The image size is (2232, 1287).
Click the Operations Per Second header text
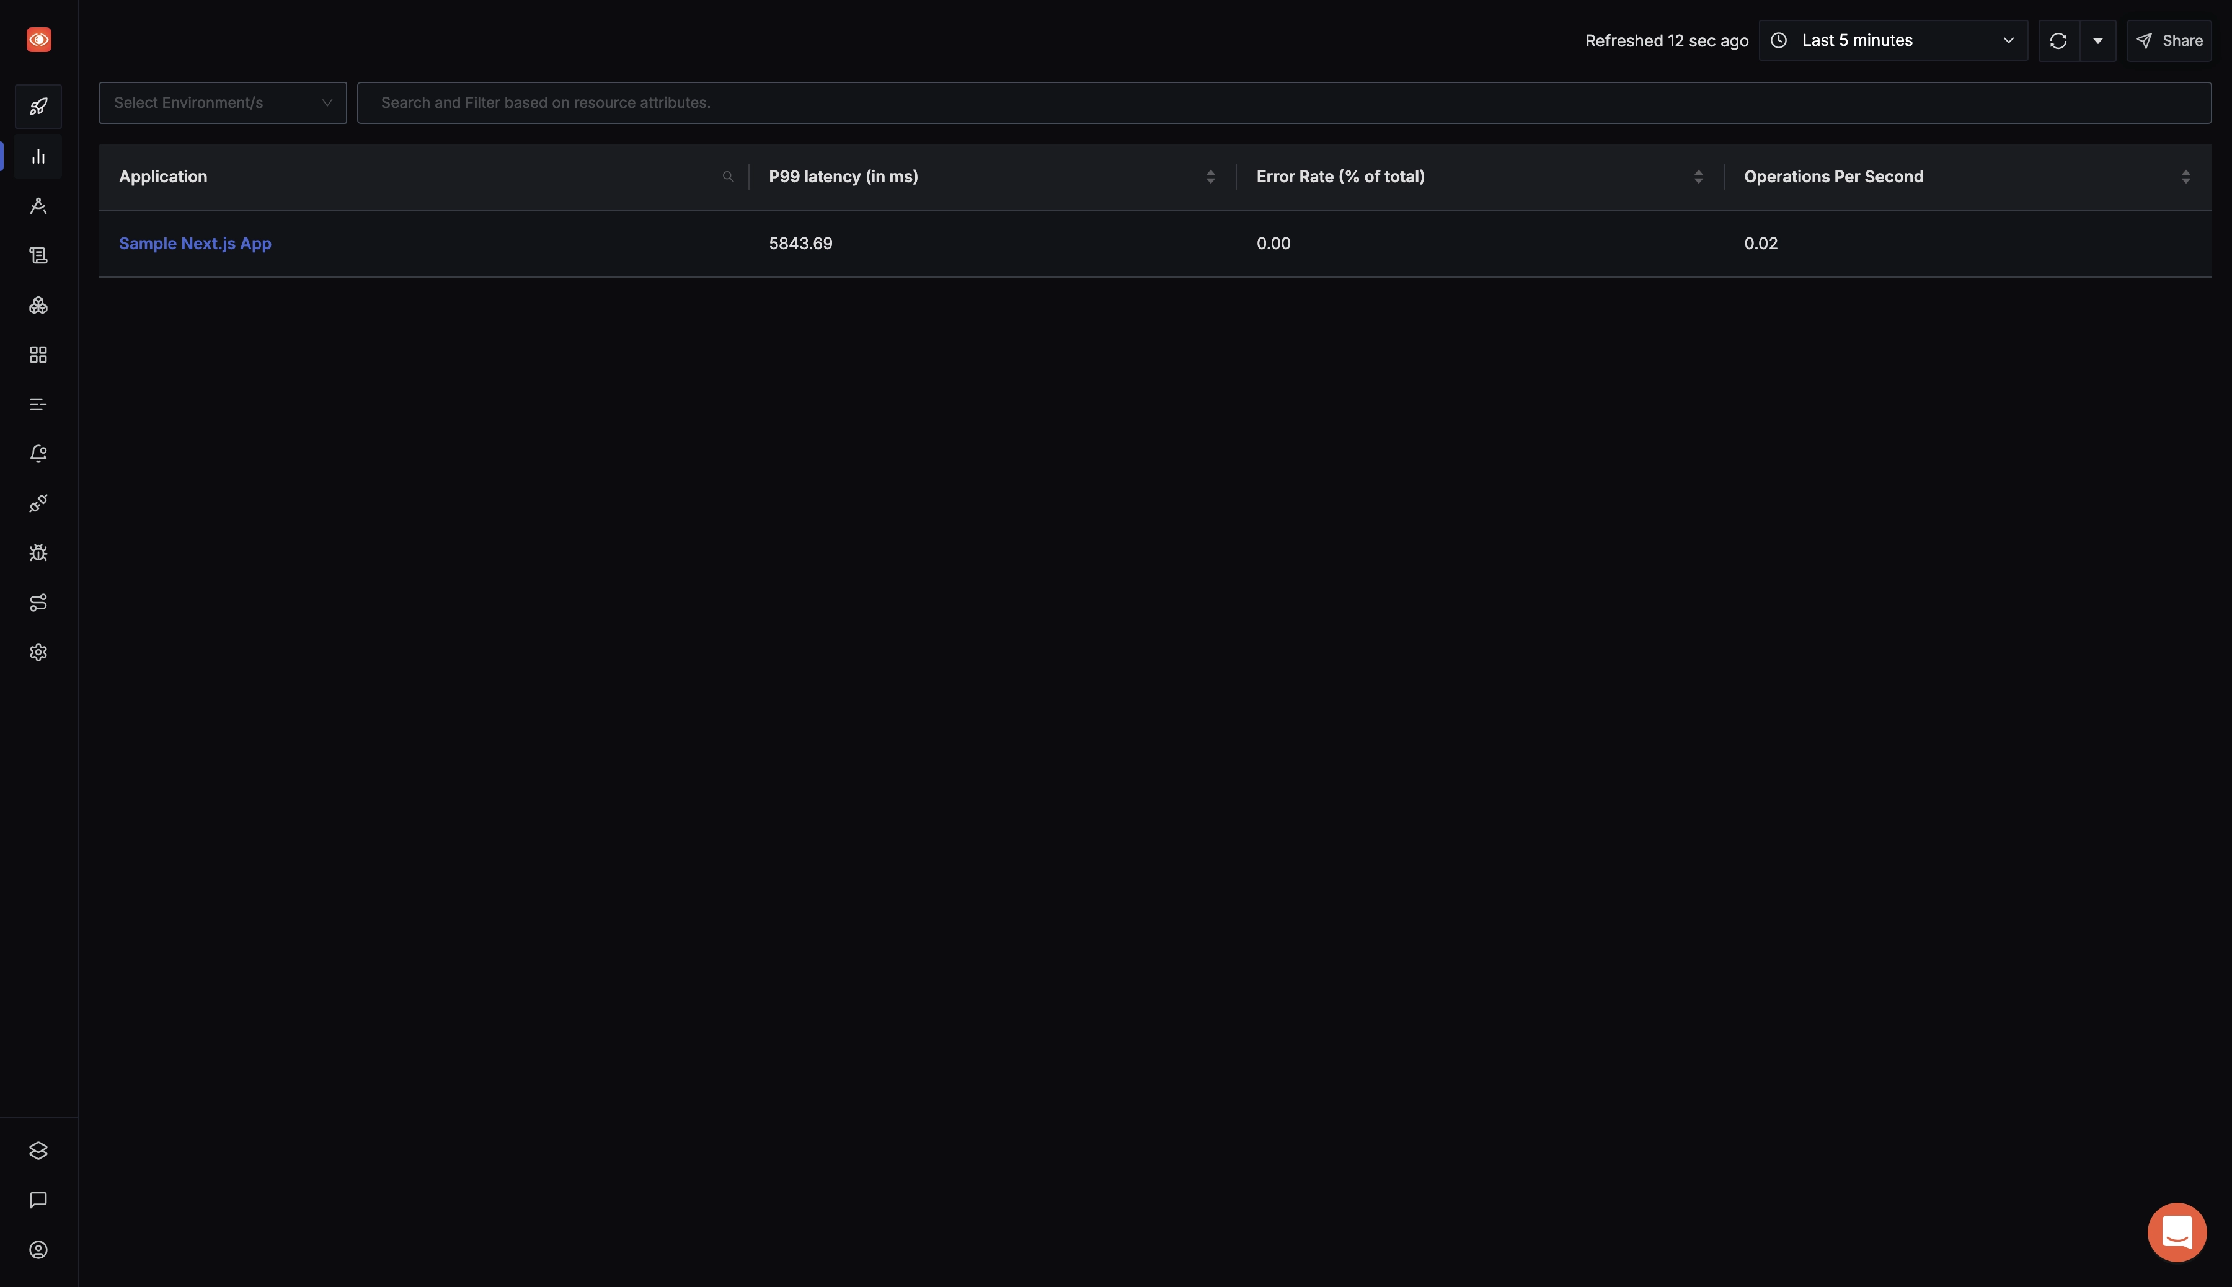tap(1833, 177)
